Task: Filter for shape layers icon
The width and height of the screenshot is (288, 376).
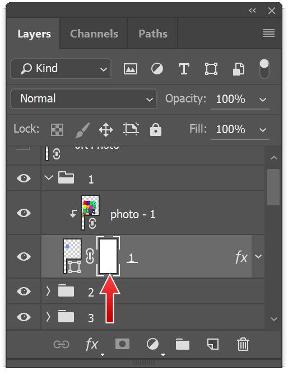Action: click(x=211, y=69)
